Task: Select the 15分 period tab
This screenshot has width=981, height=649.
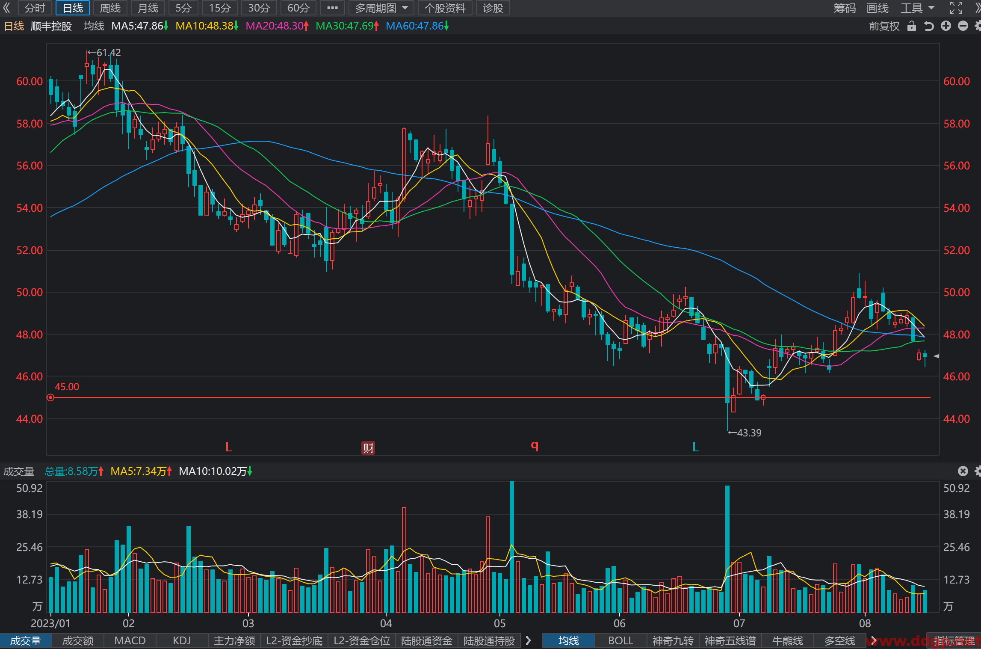Action: pyautogui.click(x=220, y=8)
